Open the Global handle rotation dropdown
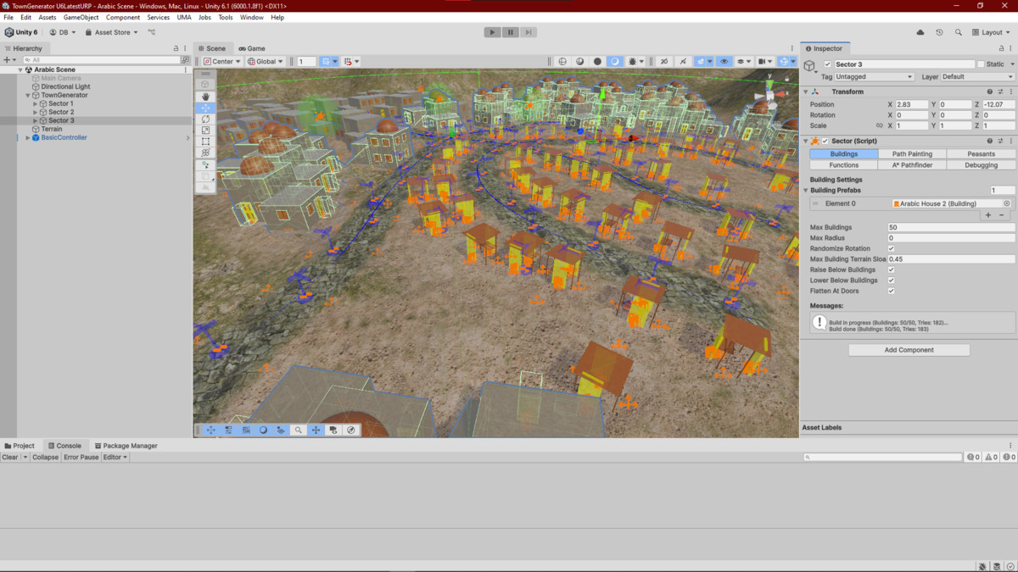The height and width of the screenshot is (572, 1018). 266,61
